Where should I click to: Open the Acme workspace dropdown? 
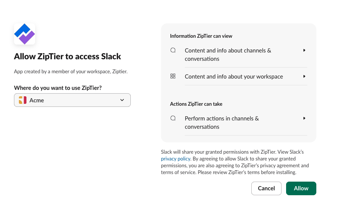pyautogui.click(x=72, y=100)
